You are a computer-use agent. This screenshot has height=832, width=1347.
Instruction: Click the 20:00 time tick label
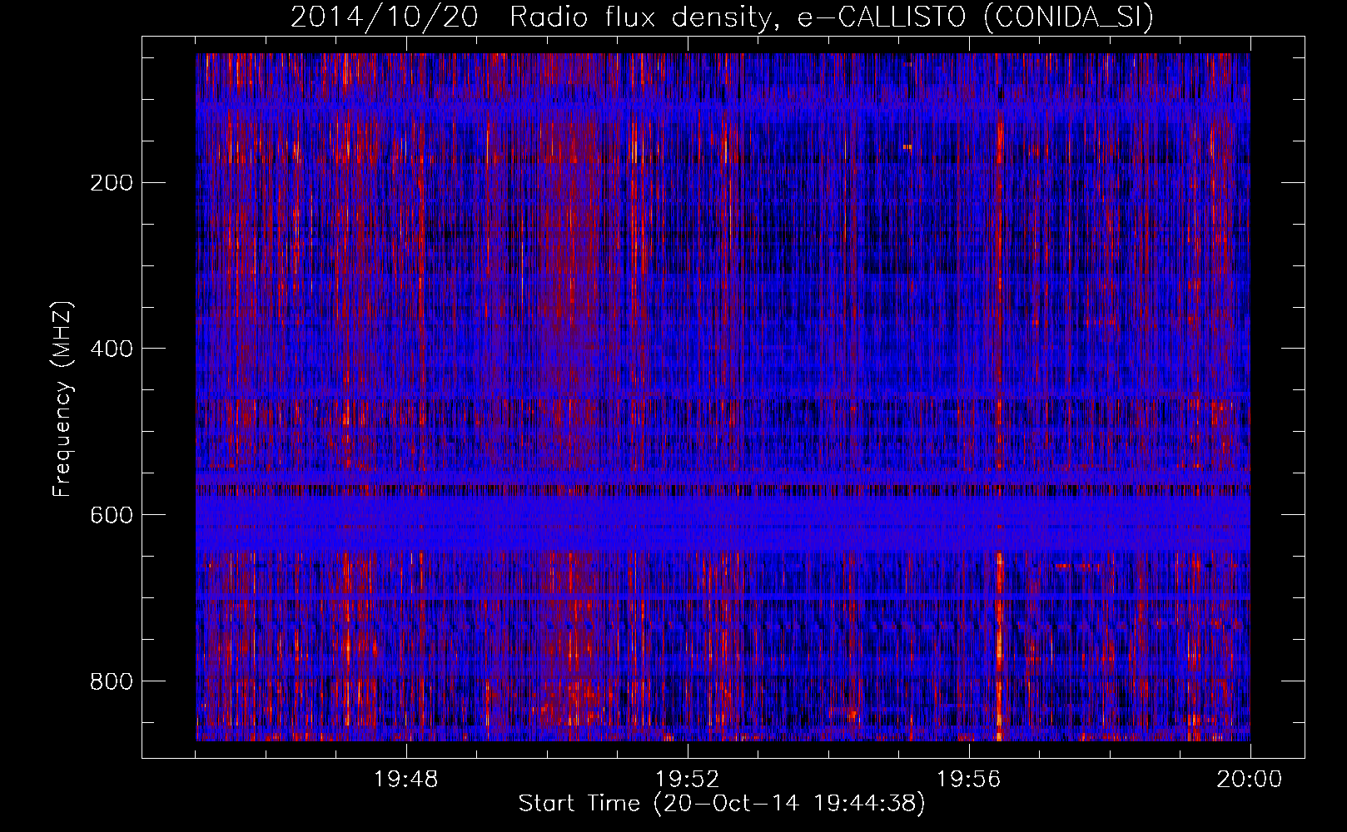coord(1249,780)
